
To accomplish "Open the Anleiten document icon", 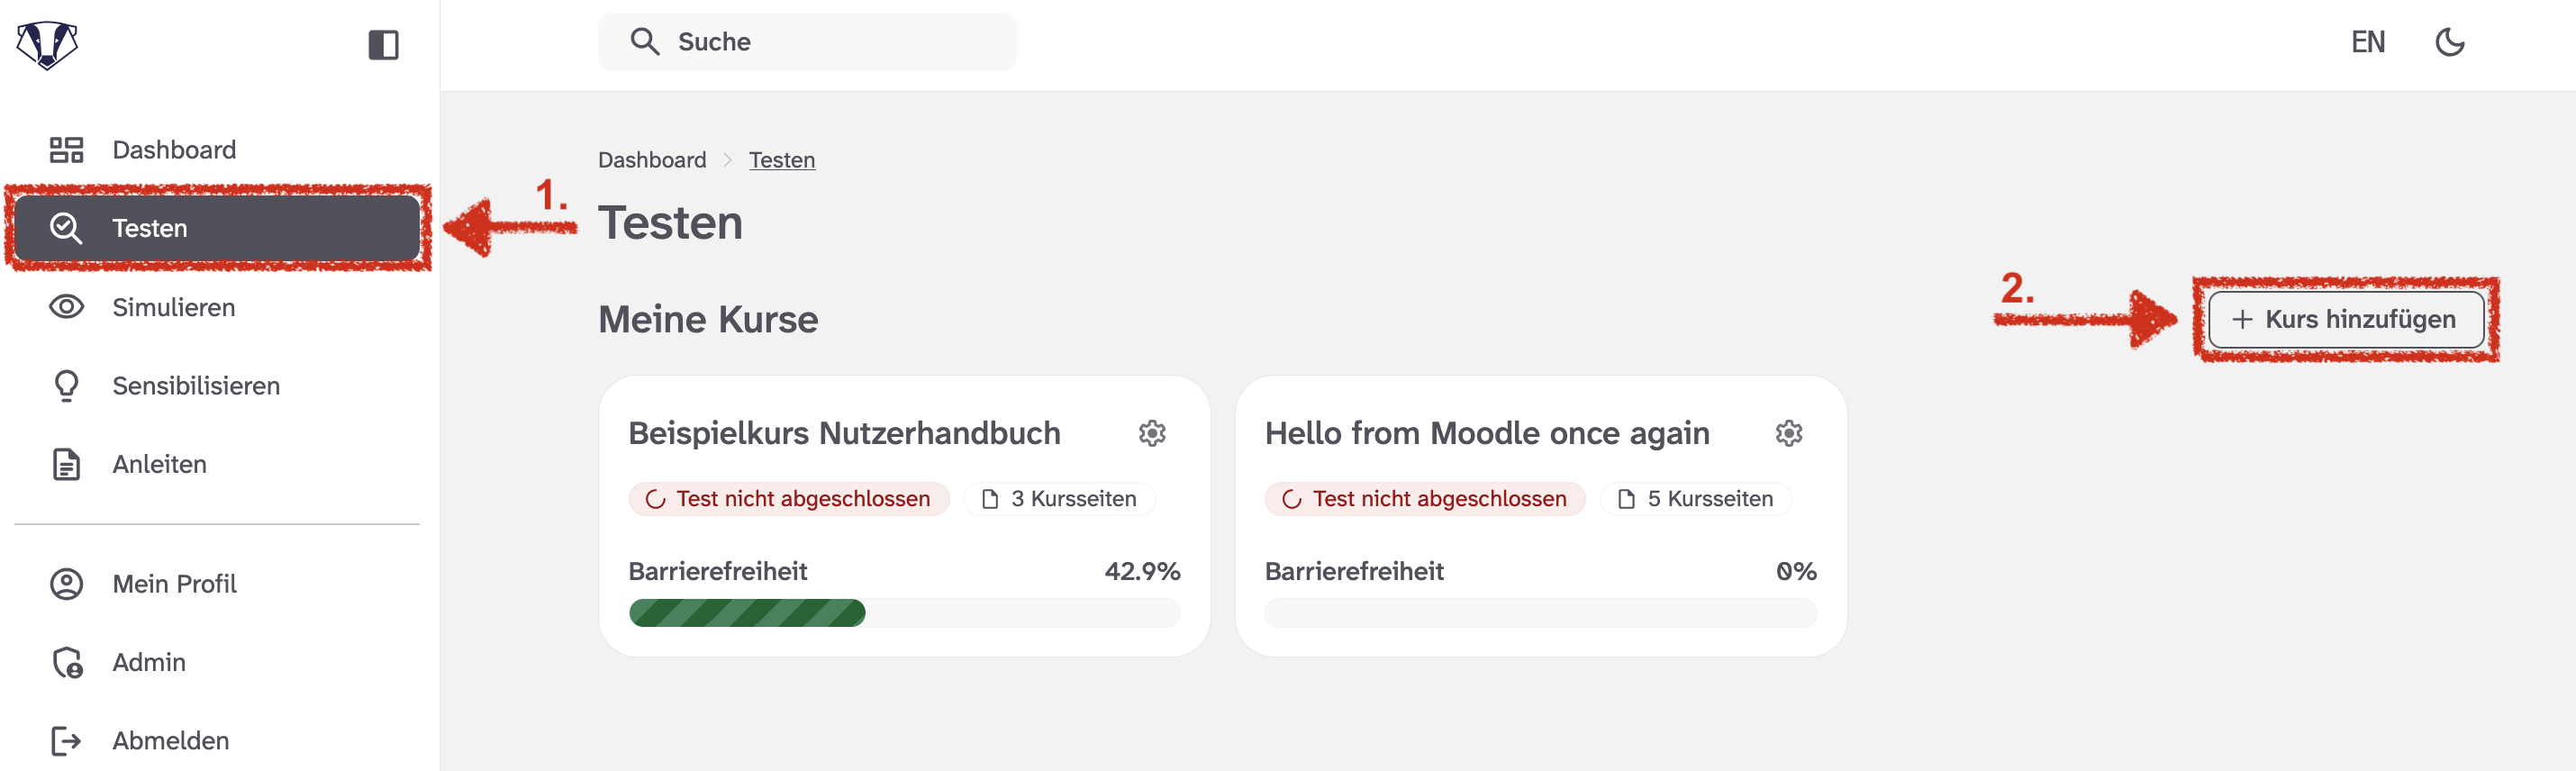I will [66, 463].
